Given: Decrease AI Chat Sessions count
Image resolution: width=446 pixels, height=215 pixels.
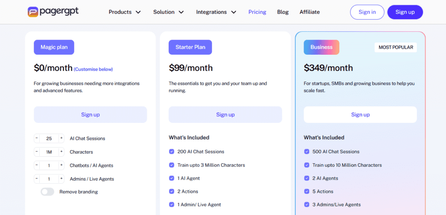Looking at the screenshot, I should [37, 139].
